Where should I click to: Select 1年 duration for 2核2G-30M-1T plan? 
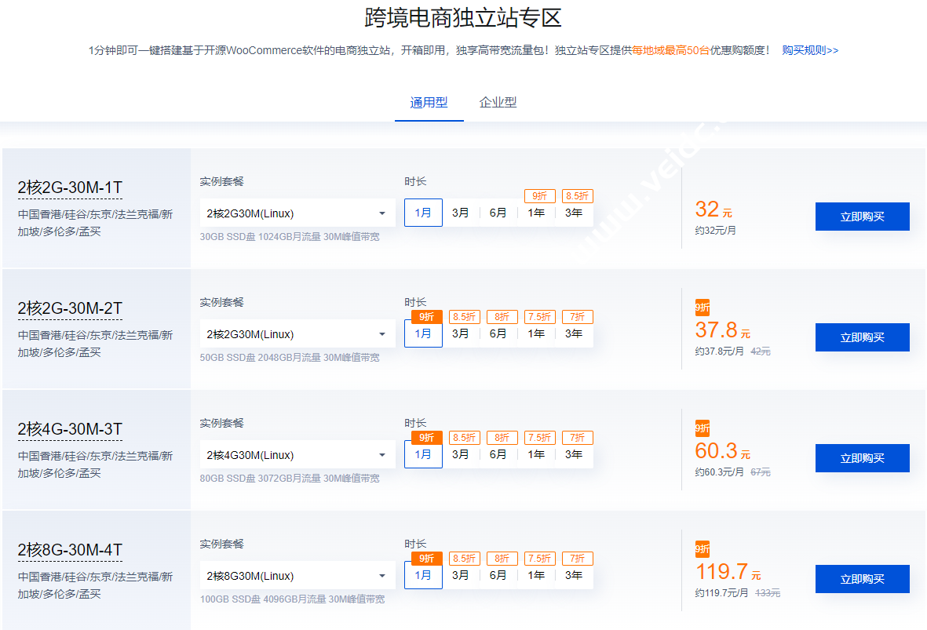pos(536,213)
